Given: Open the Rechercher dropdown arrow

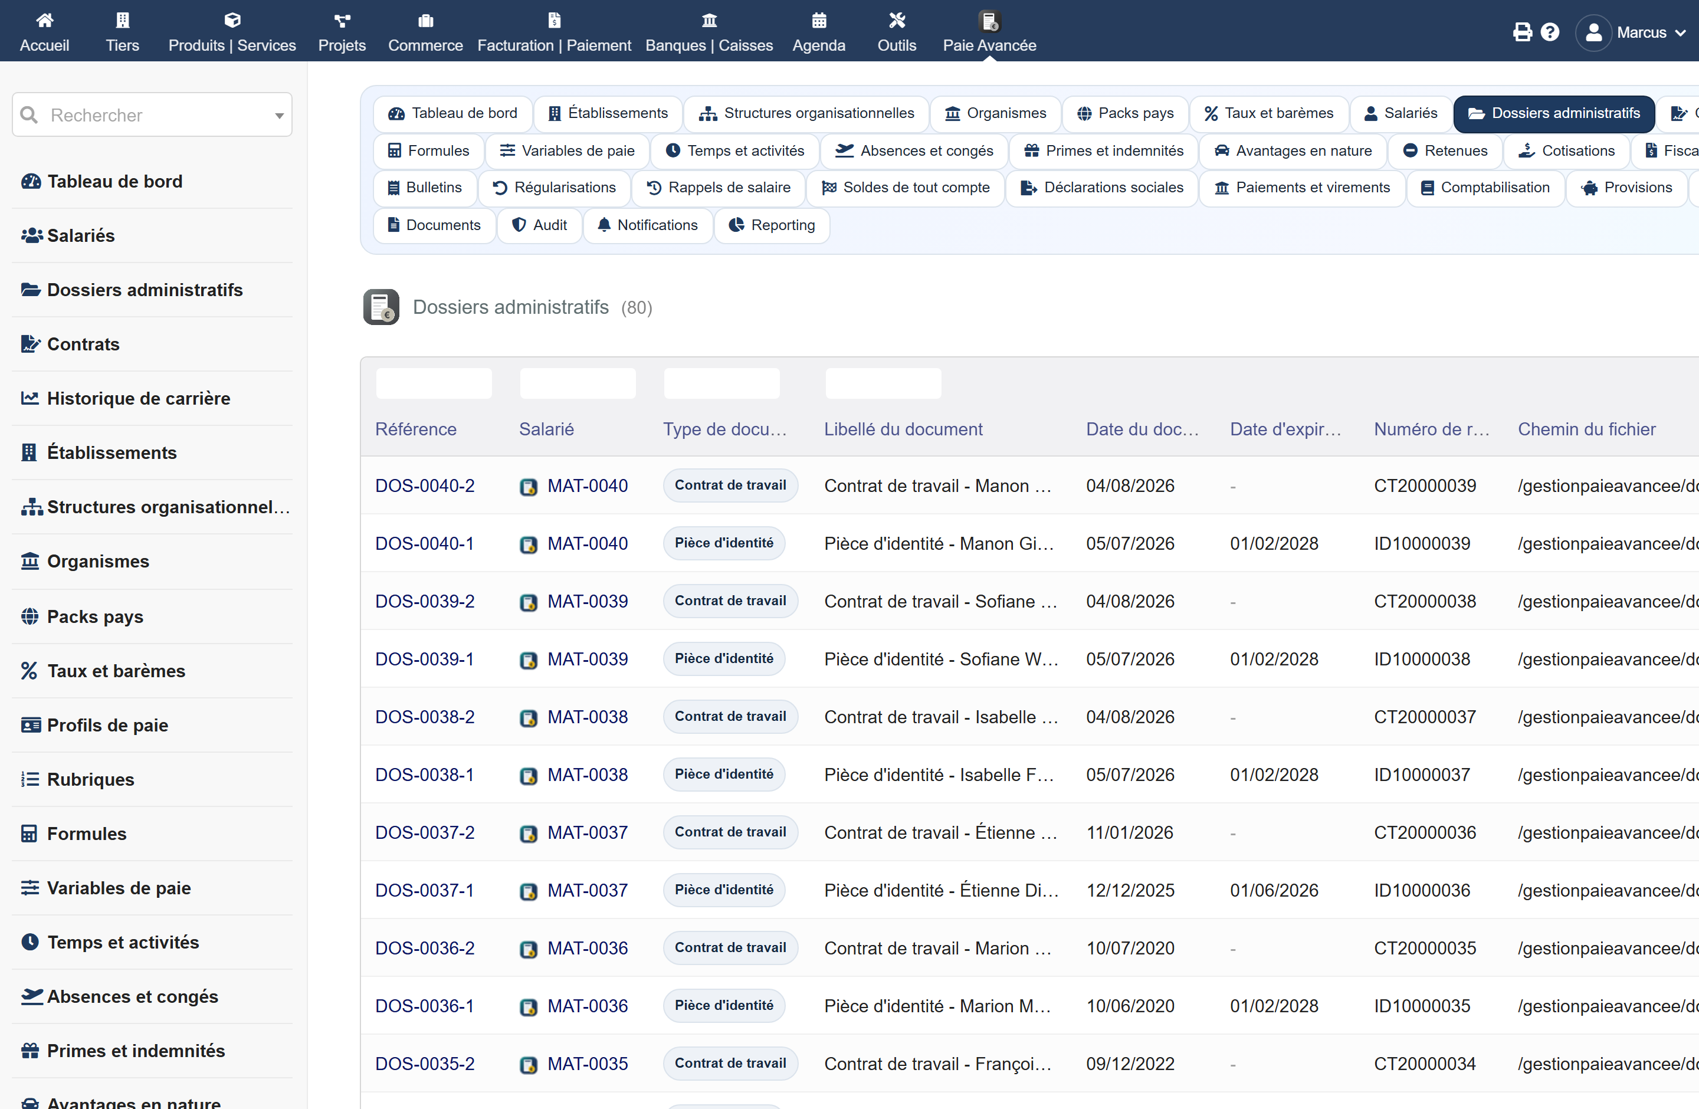Looking at the screenshot, I should click(x=279, y=116).
